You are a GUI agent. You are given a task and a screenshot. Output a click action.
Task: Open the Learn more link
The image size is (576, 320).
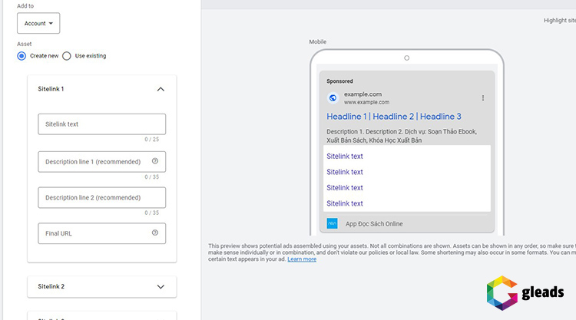point(302,259)
